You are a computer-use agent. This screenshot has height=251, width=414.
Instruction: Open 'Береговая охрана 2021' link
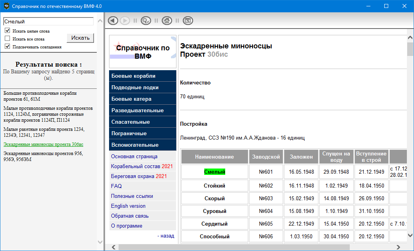(139, 176)
